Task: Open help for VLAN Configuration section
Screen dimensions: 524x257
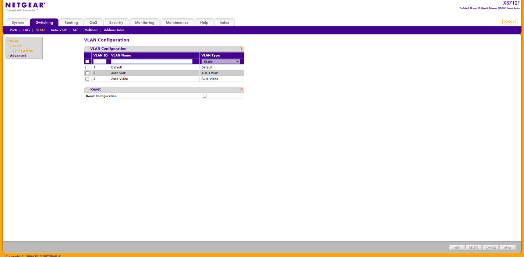Action: pyautogui.click(x=241, y=49)
